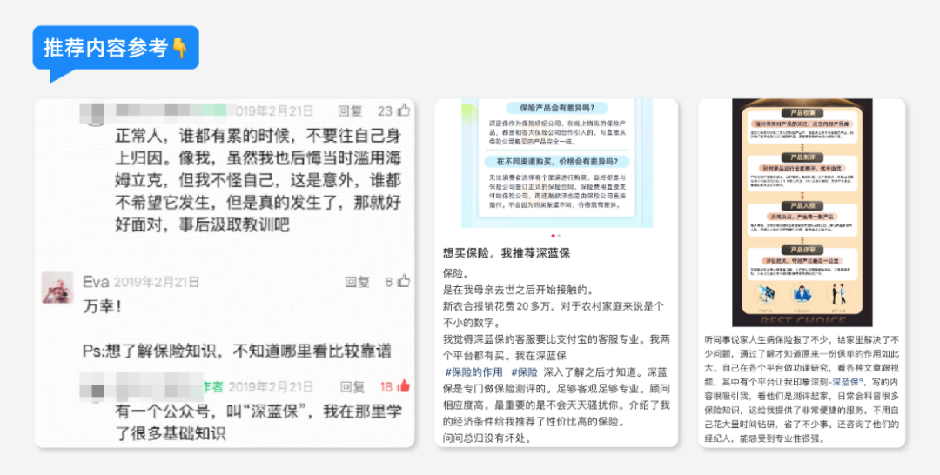Image resolution: width=940 pixels, height=475 pixels.
Task: Open the dark product review poster image
Action: click(802, 212)
